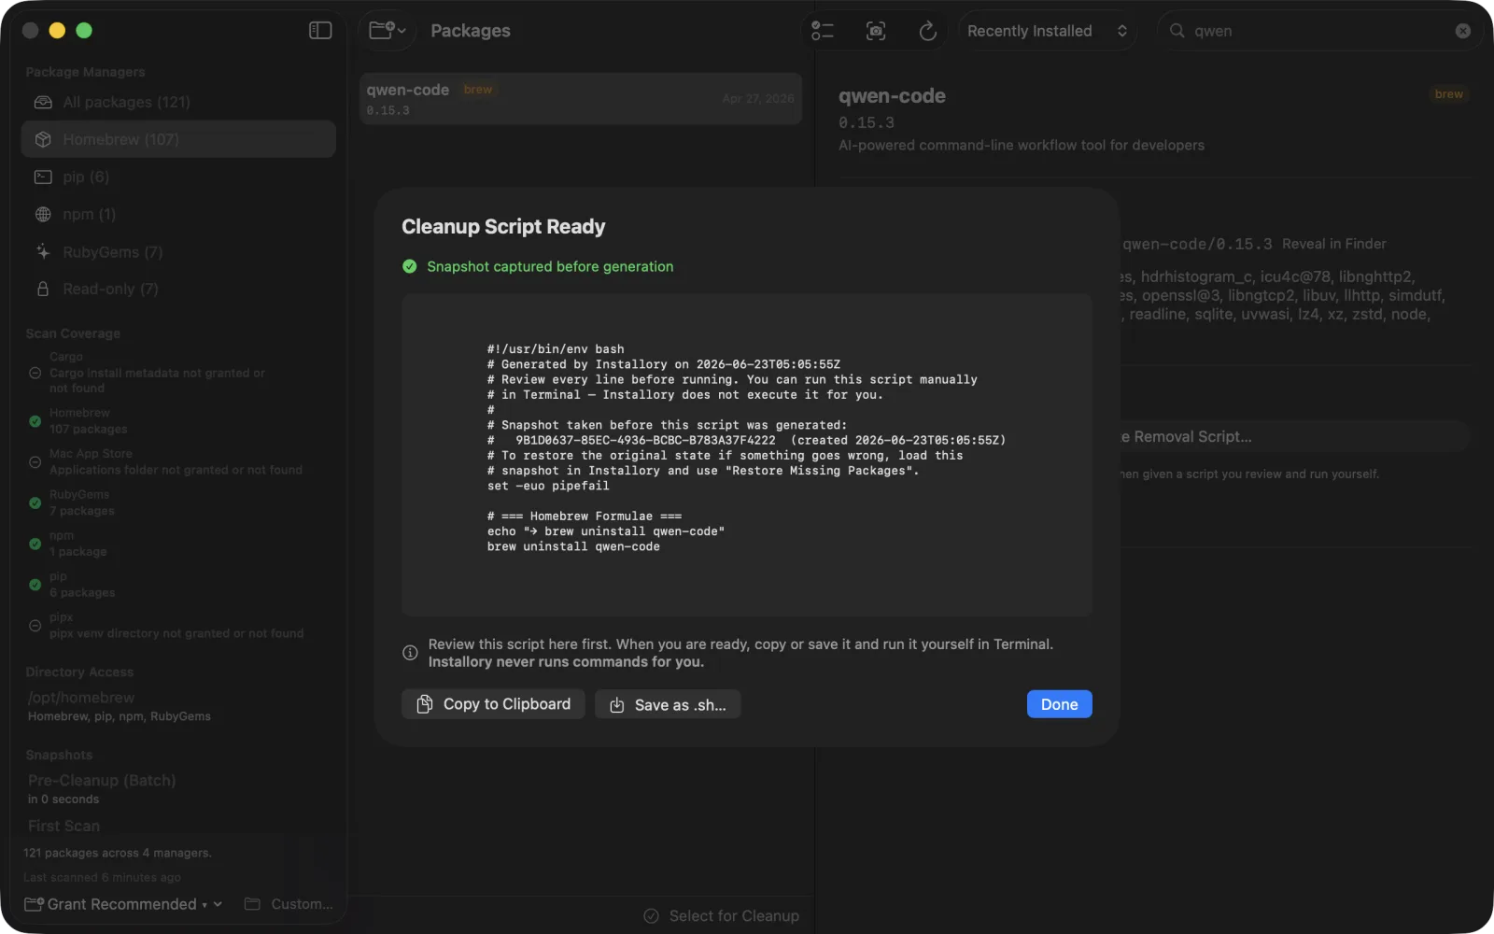Click Select for Cleanup at bottom

tap(721, 916)
